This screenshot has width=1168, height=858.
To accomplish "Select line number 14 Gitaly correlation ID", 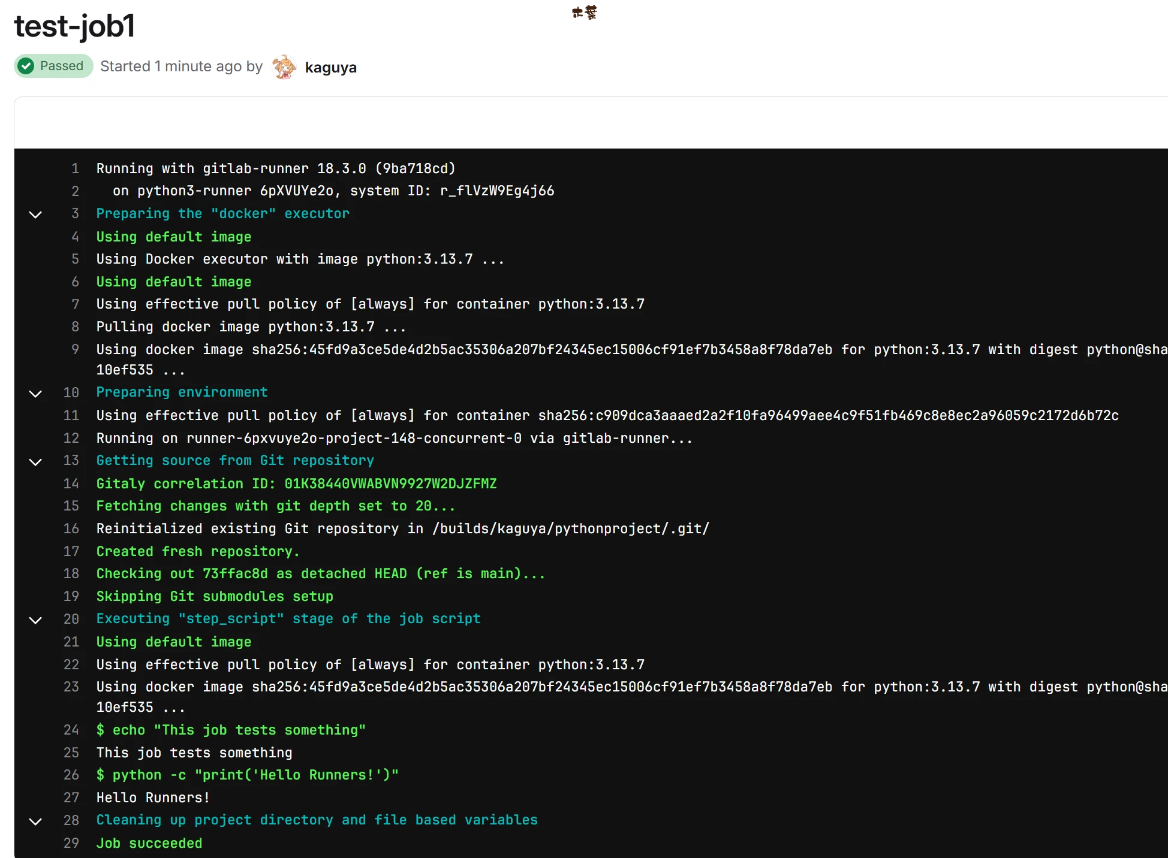I will coord(71,484).
